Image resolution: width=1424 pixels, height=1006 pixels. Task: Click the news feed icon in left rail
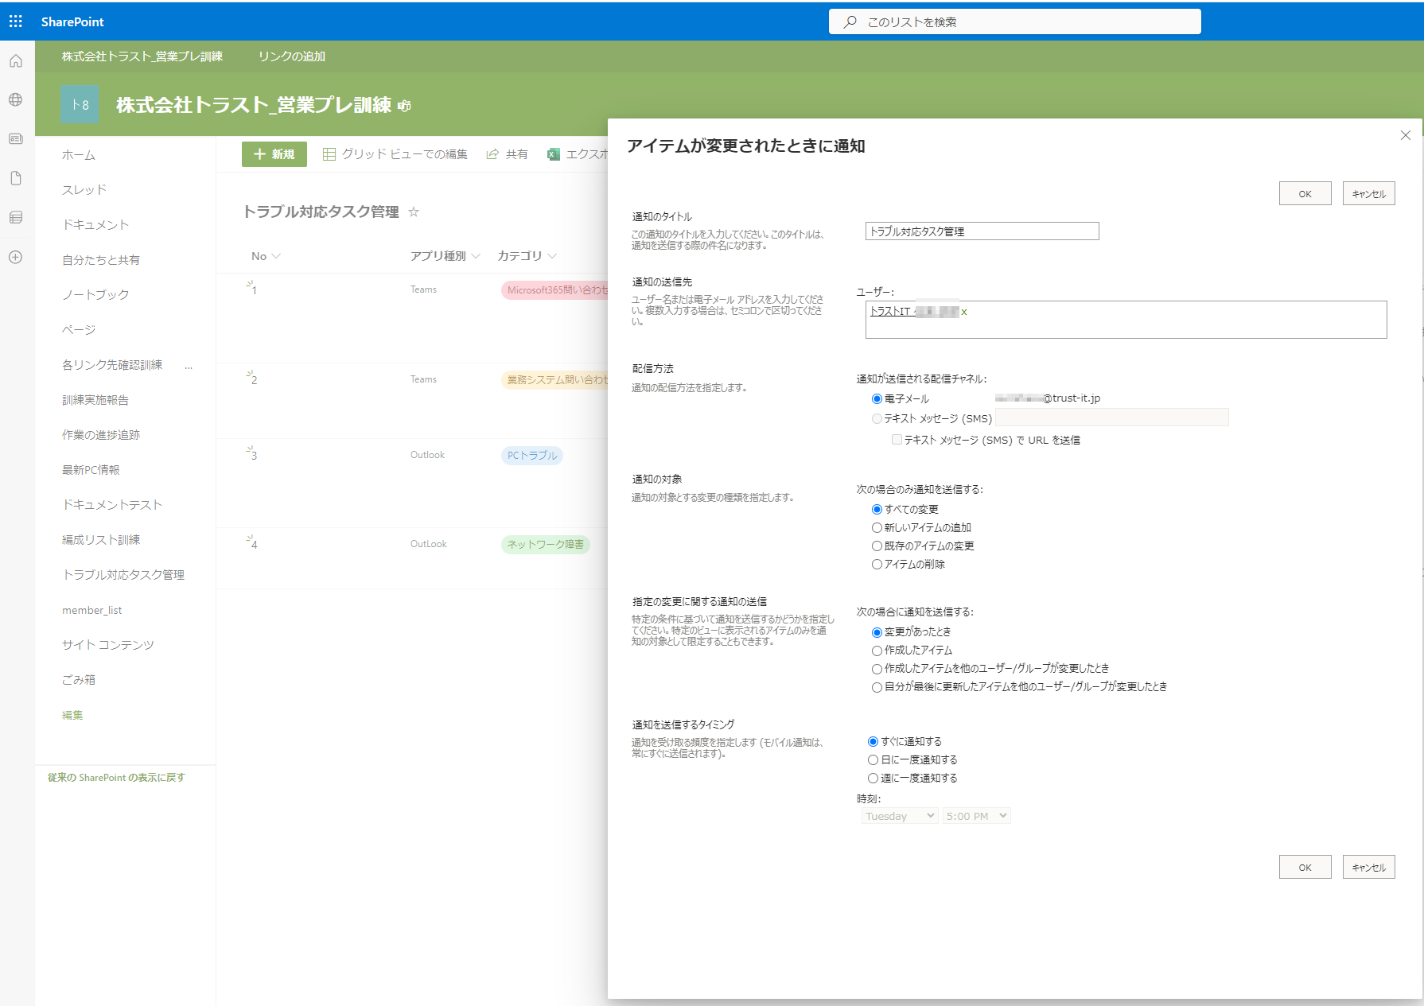(x=16, y=138)
